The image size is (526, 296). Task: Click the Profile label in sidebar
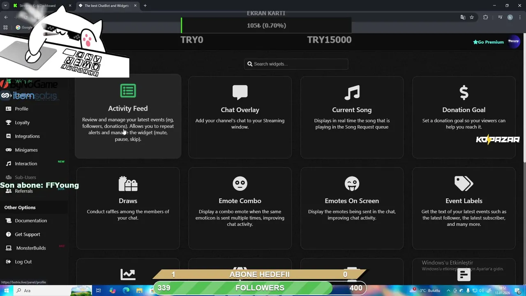(x=21, y=109)
